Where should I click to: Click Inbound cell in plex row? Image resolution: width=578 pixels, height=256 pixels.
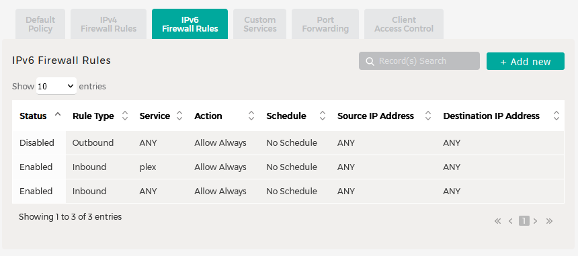coord(89,167)
